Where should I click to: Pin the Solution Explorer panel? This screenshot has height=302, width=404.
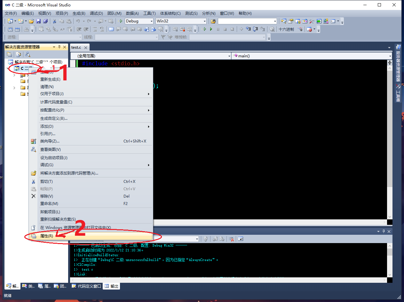point(59,47)
